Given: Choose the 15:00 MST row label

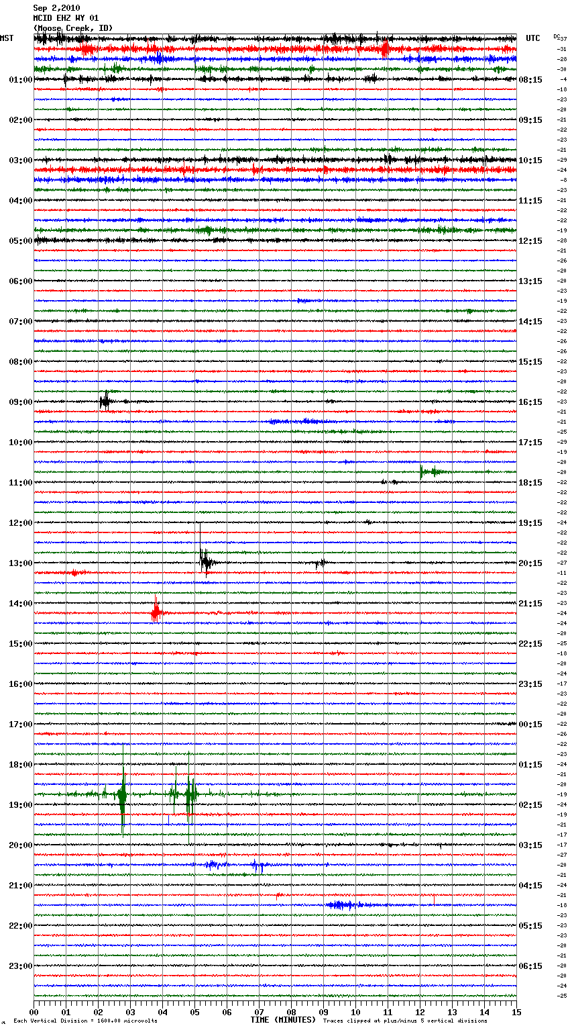Looking at the screenshot, I should pyautogui.click(x=21, y=644).
